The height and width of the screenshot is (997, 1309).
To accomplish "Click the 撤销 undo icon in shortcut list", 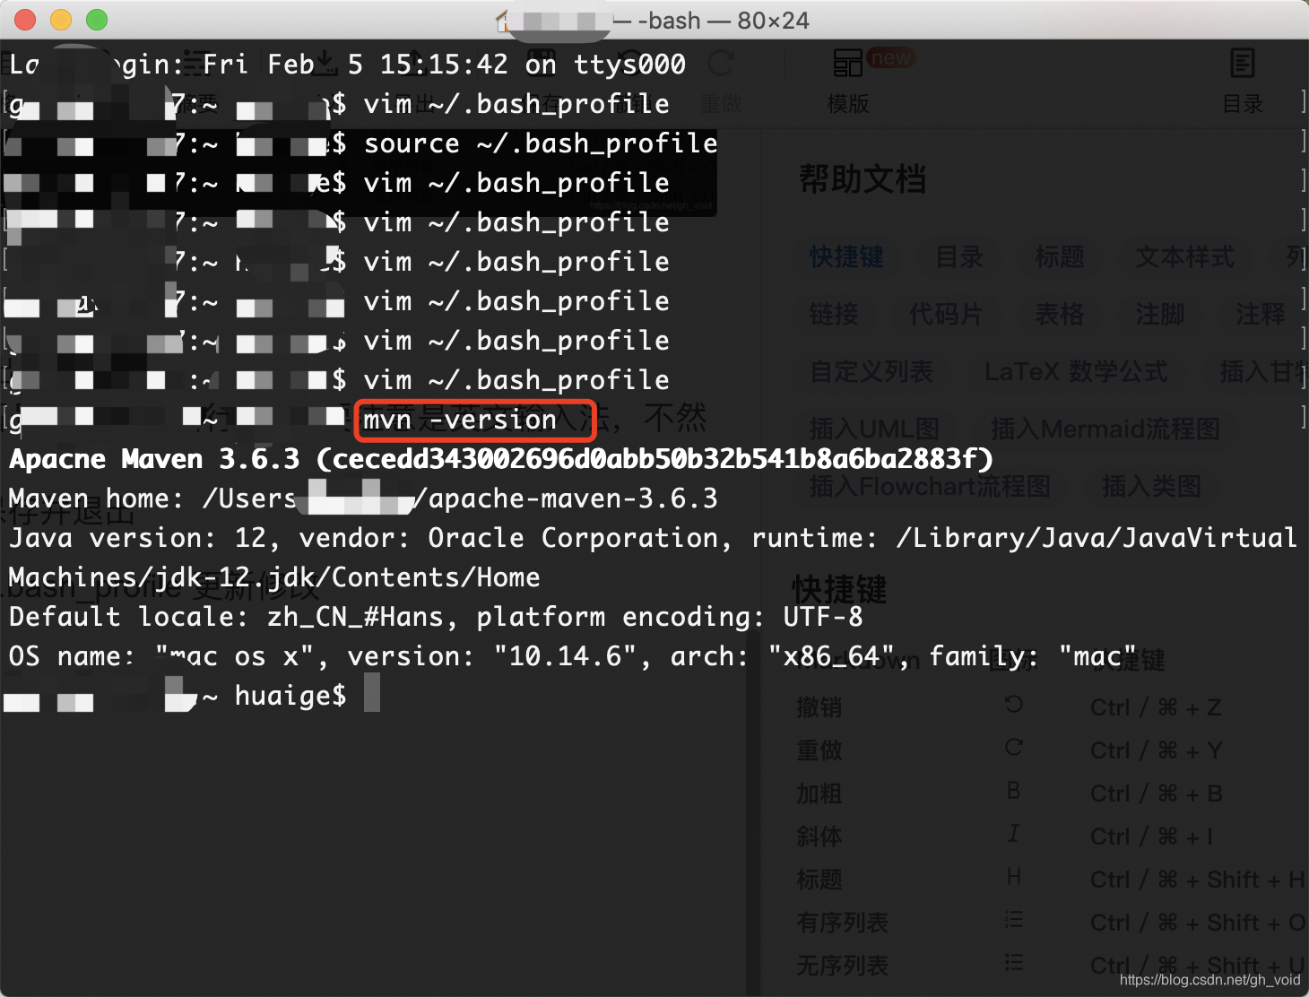I will (1014, 705).
